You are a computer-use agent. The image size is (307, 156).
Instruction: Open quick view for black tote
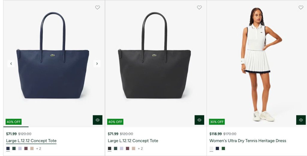point(199,120)
